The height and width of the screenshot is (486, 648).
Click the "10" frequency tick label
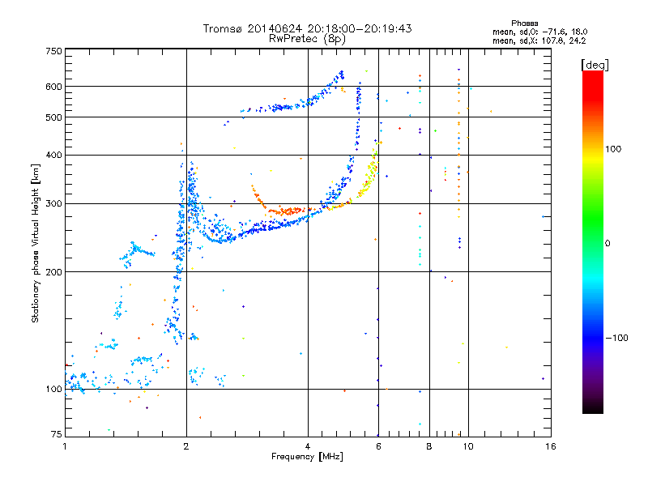(x=468, y=446)
